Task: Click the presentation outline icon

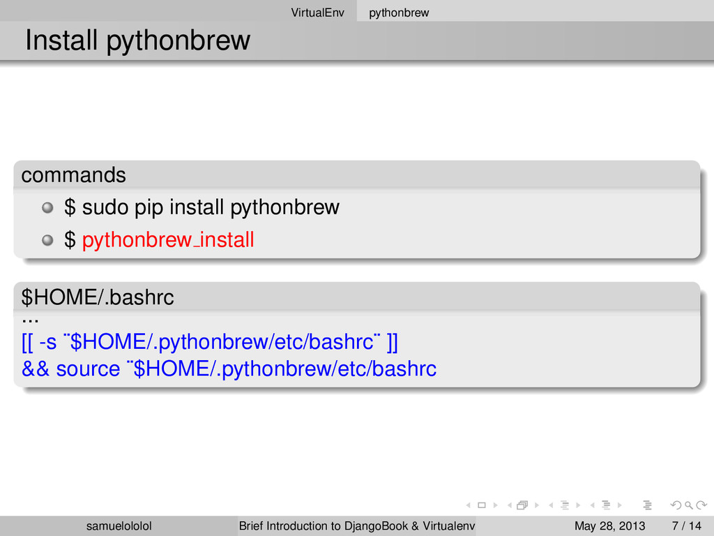Action: (x=648, y=505)
